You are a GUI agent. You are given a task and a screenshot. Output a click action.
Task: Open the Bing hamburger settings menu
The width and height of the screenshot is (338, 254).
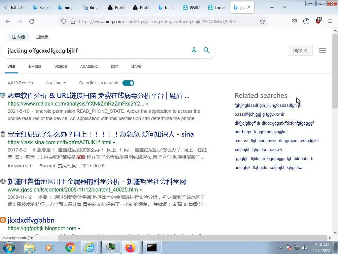point(322,50)
